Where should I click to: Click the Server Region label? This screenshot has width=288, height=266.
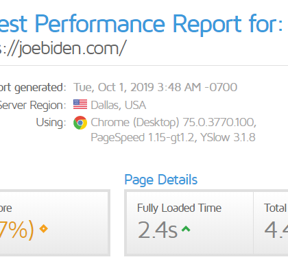tap(33, 105)
